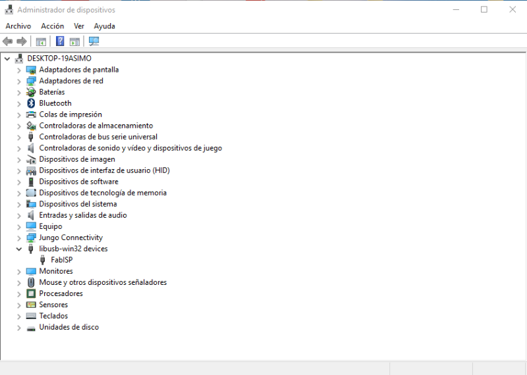Select the Baterías label
This screenshot has height=375, width=527.
pyautogui.click(x=52, y=92)
